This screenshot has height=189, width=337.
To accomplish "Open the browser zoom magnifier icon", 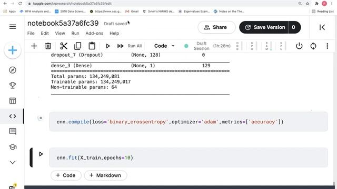I will click(x=300, y=4).
